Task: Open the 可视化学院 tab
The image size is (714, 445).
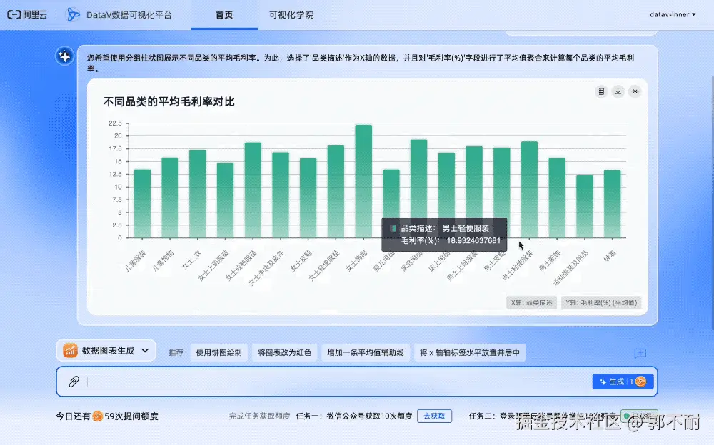Action: (291, 14)
